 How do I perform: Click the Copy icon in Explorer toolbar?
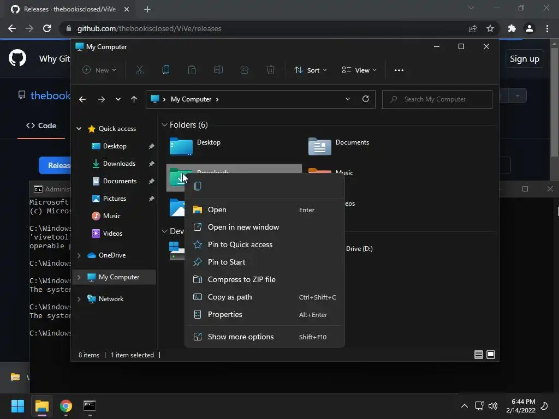point(166,70)
